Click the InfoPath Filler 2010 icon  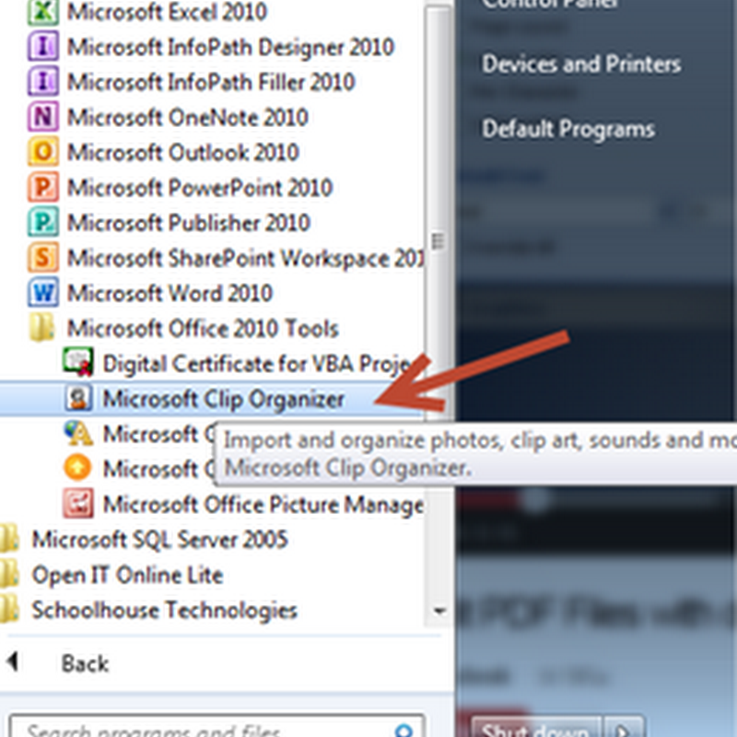click(x=42, y=81)
